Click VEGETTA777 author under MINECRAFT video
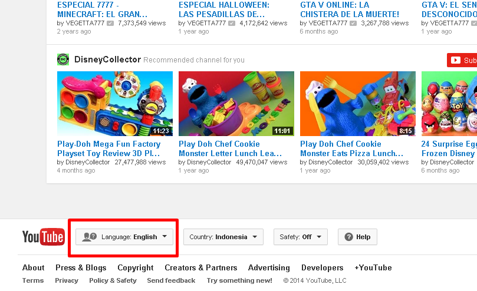The width and height of the screenshot is (477, 291). coord(85,23)
